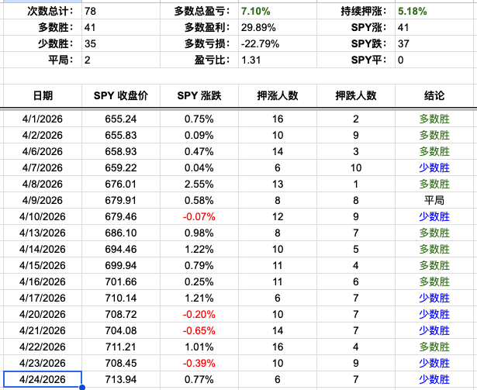This screenshot has height=390, width=477.
Task: Select closing price 659.22
Action: pos(121,168)
